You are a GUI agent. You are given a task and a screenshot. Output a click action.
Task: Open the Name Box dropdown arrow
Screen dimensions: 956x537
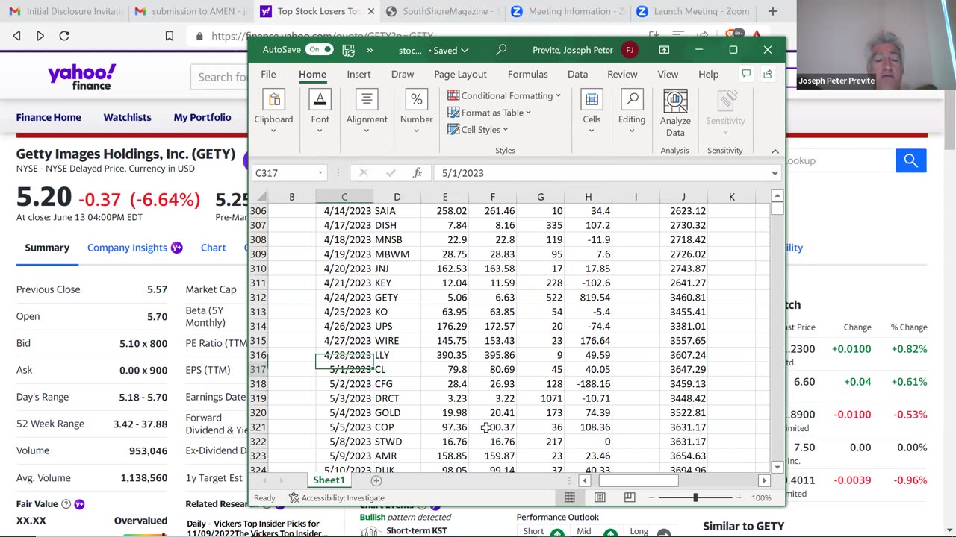pyautogui.click(x=320, y=173)
